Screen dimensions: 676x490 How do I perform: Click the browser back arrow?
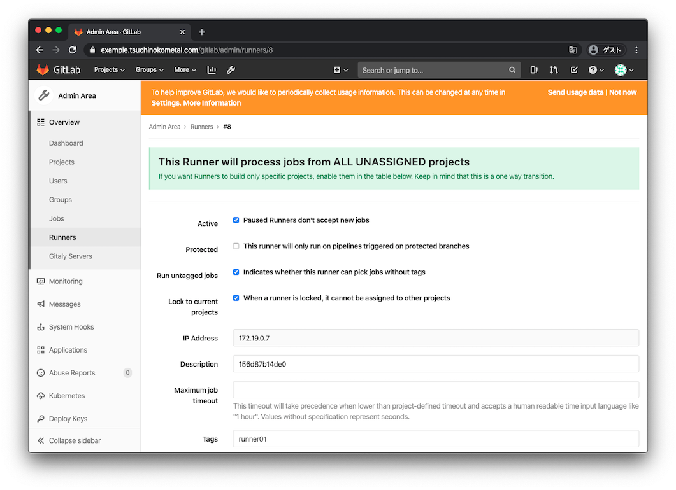(40, 50)
